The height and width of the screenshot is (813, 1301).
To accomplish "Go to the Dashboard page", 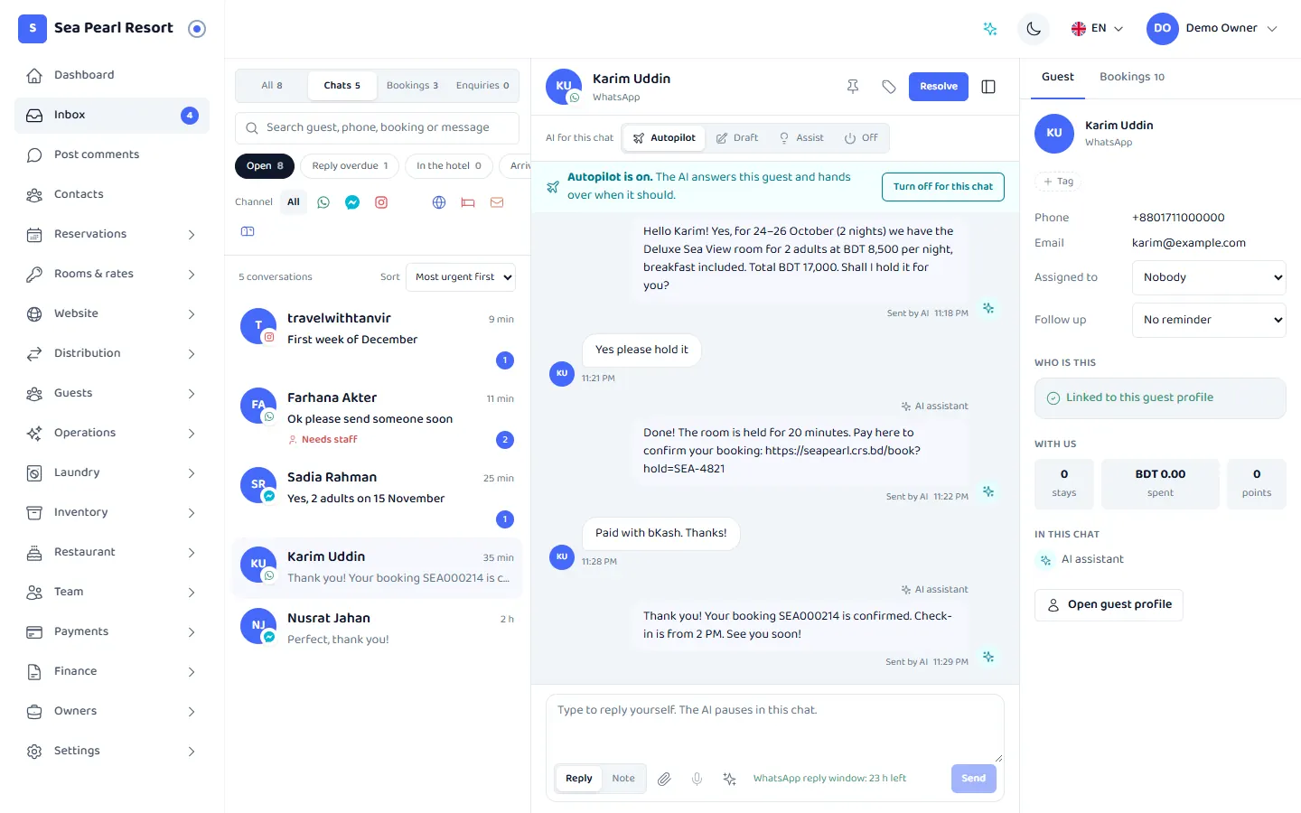I will tap(112, 75).
